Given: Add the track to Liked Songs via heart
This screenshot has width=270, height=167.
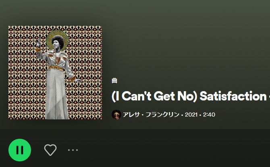Looking at the screenshot, I should pos(50,150).
